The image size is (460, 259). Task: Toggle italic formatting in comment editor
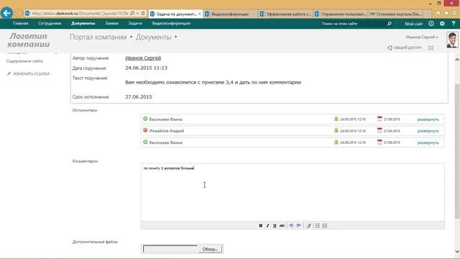point(267,225)
